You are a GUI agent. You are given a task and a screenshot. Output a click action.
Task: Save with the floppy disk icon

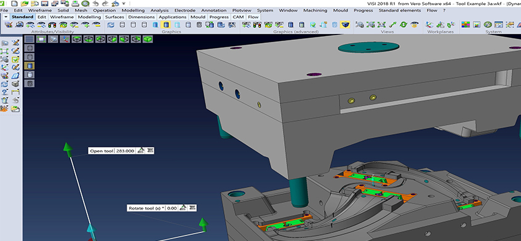pos(44,3)
